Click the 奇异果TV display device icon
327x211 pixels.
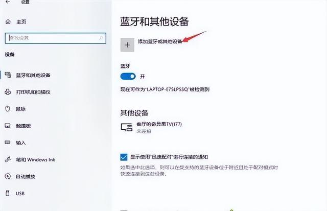(x=126, y=127)
